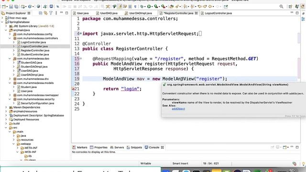
Task: Click the Search magnifier icon in toolbar
Action: (x=281, y=7)
